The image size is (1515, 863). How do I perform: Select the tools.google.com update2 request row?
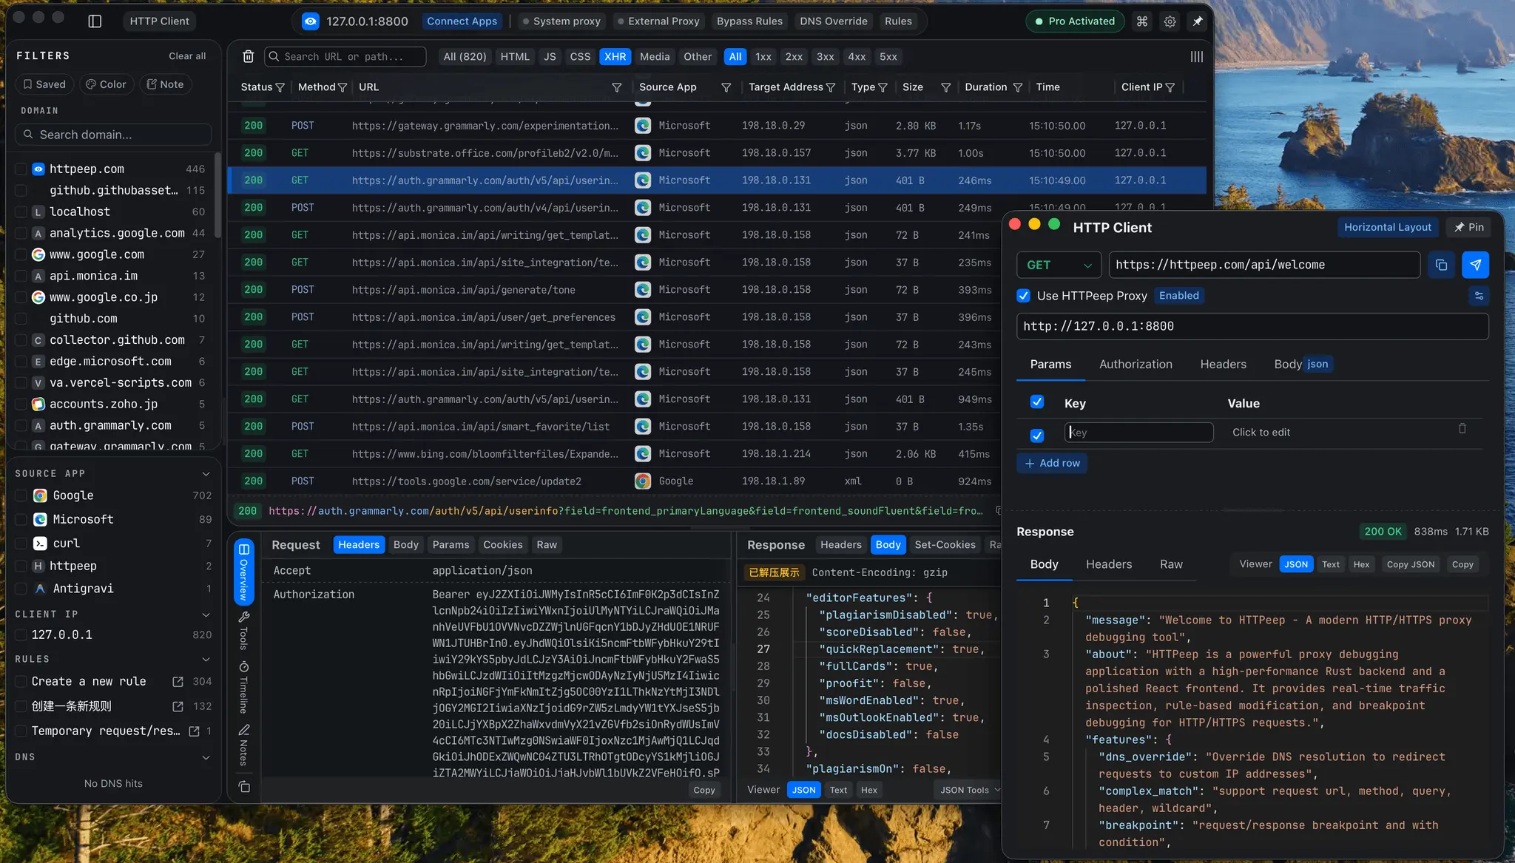614,481
